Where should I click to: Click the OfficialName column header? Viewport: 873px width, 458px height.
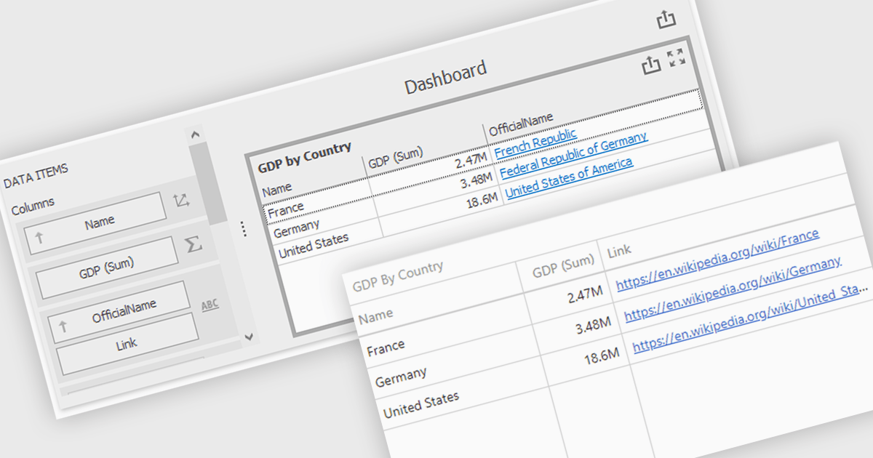521,124
